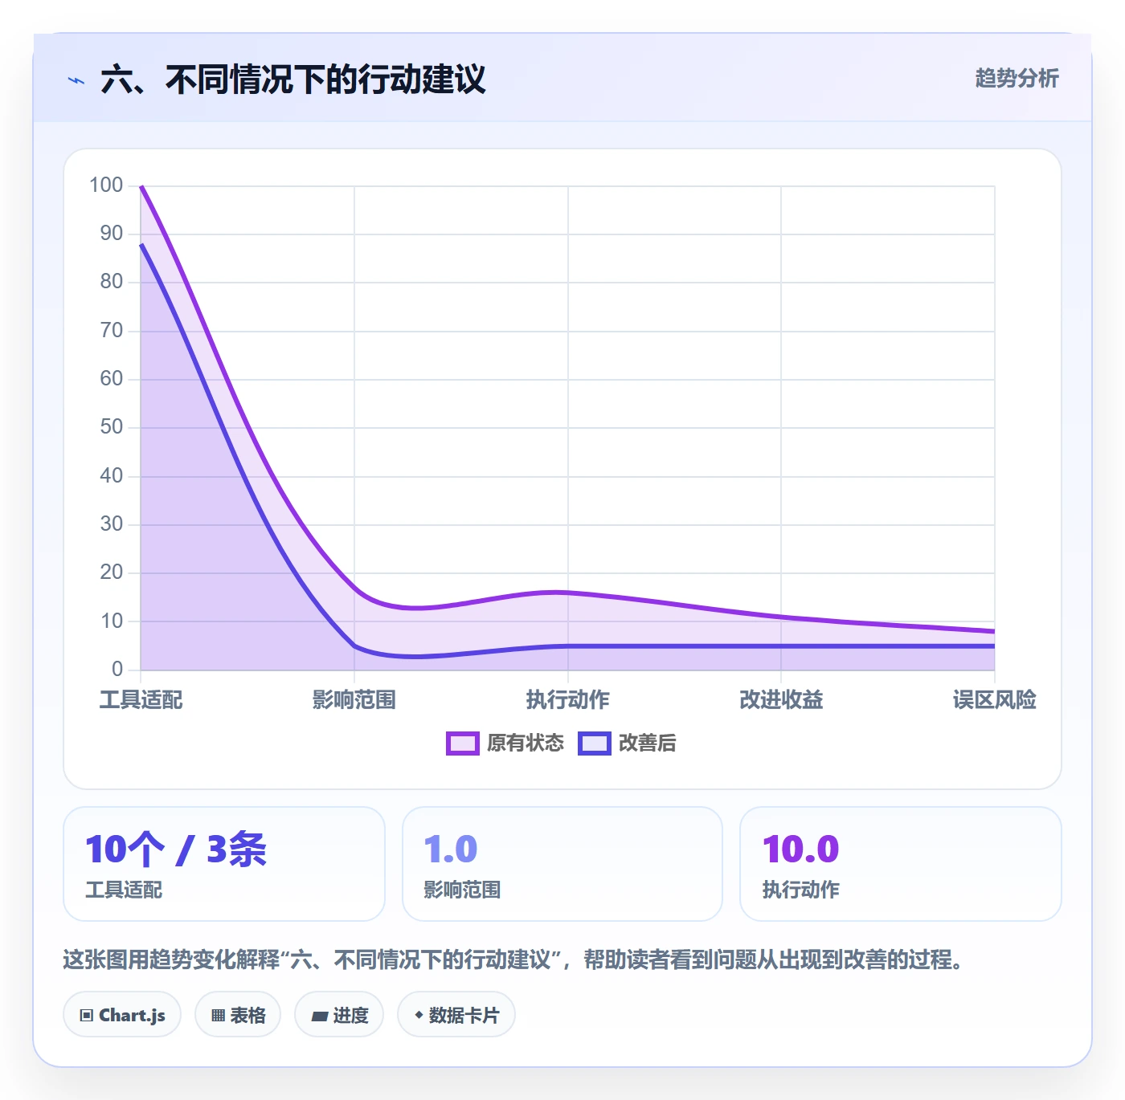Click the 影响范围 x-axis label
1125x1100 pixels.
click(x=354, y=699)
